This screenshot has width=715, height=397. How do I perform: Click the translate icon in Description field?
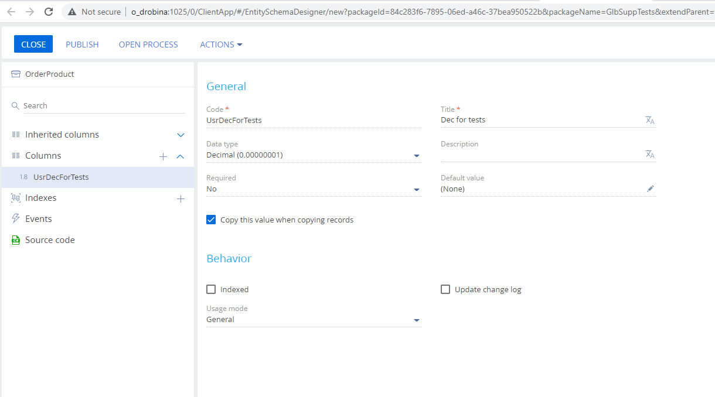650,154
